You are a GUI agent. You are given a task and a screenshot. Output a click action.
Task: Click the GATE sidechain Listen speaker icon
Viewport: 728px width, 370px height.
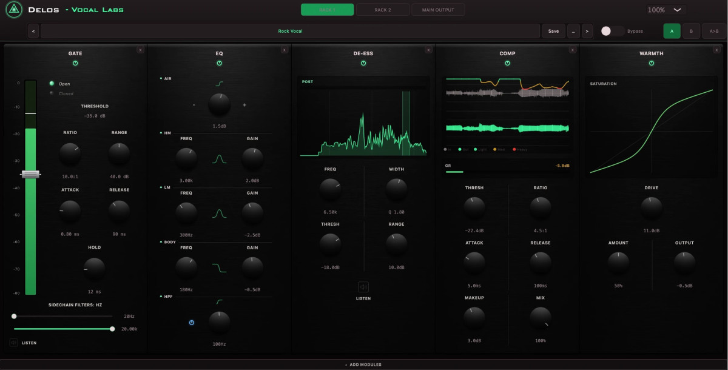pos(13,343)
